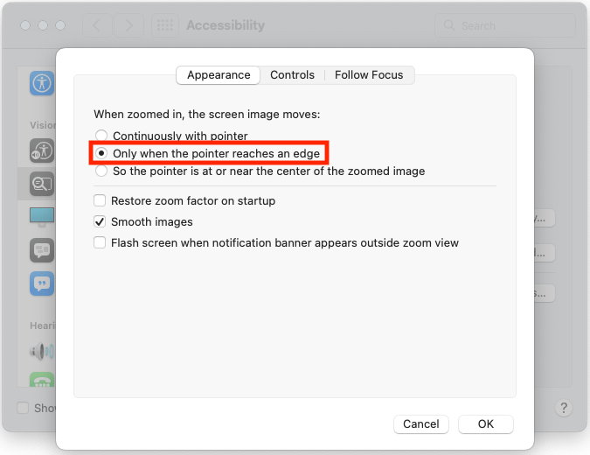590x455 pixels.
Task: Open Descriptions settings in sidebar
Action: pos(41,283)
